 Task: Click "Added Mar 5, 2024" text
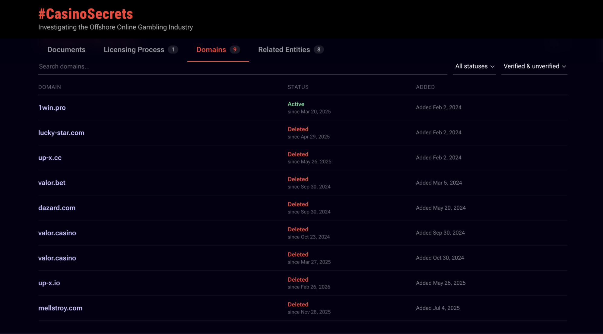[439, 183]
